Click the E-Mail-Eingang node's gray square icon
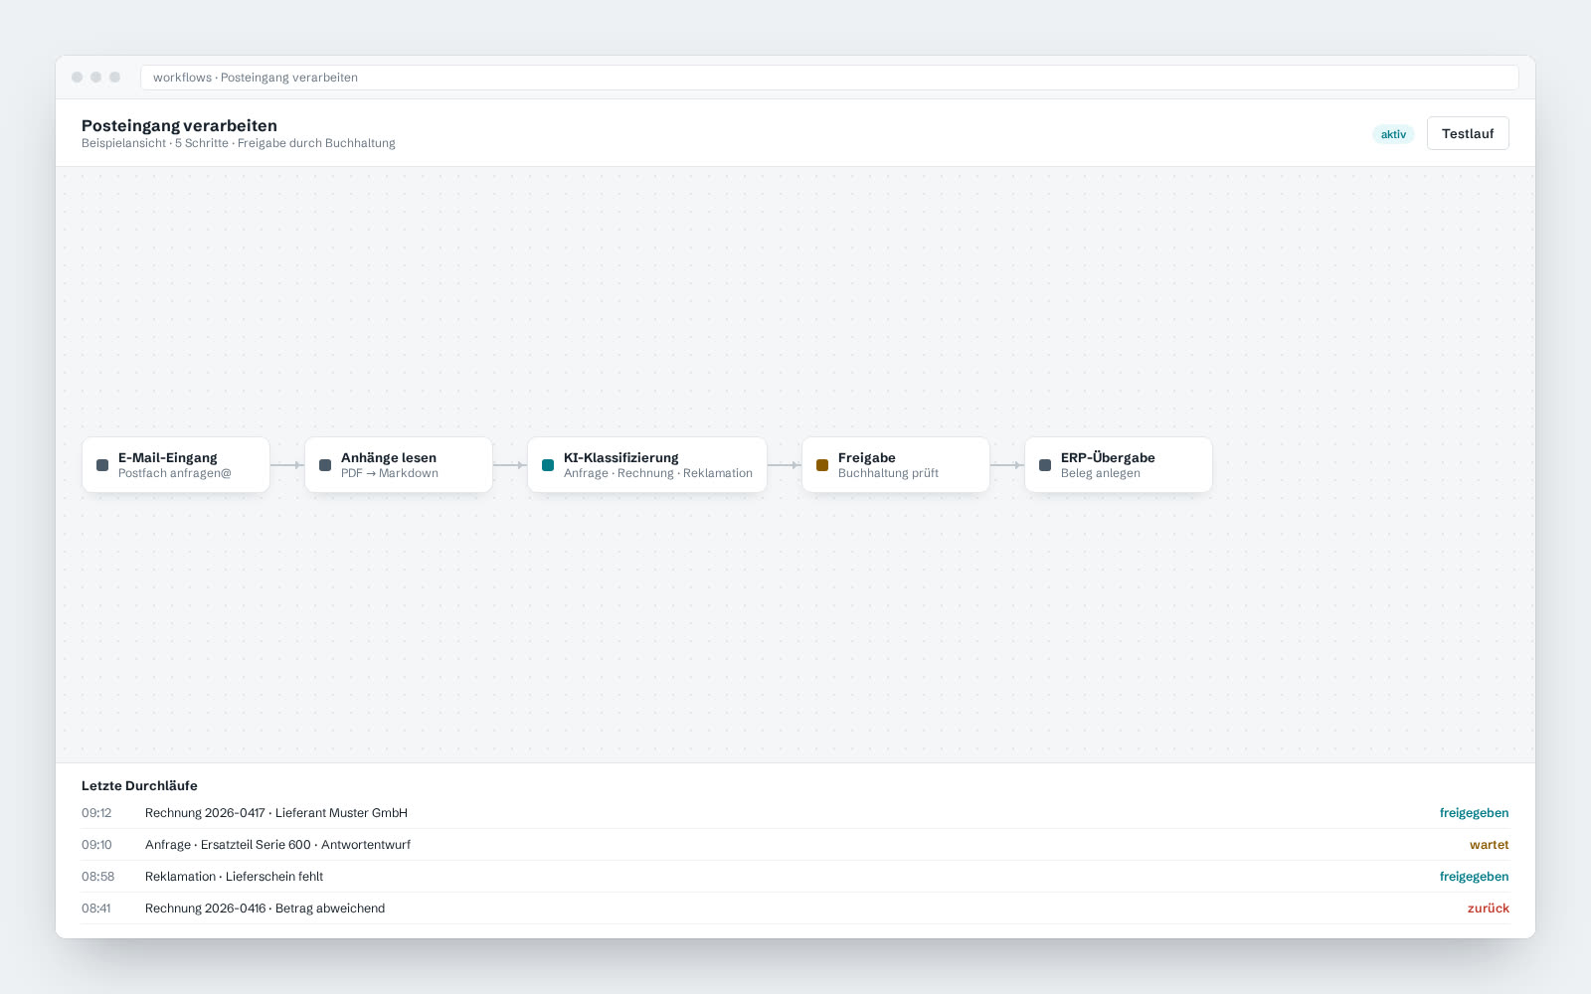This screenshot has height=994, width=1591. pyautogui.click(x=102, y=465)
